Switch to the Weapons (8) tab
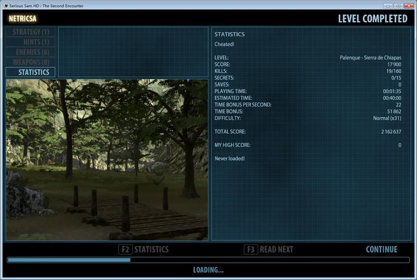Image resolution: width=417 pixels, height=280 pixels. click(31, 62)
